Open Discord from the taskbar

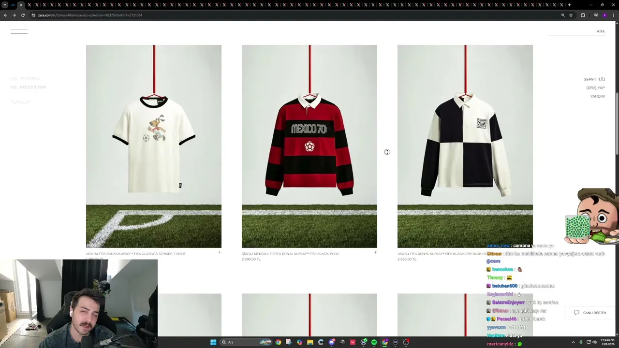click(x=331, y=342)
